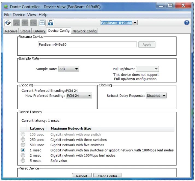
Task: Click the greyed eye identify icon
Action: [25, 23]
